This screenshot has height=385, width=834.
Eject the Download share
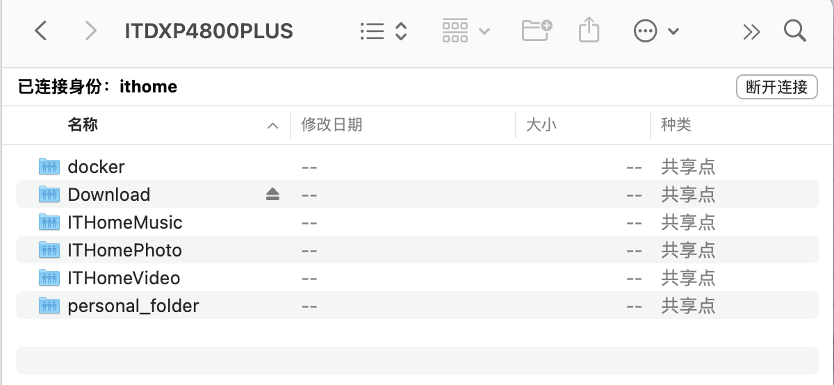tap(272, 195)
